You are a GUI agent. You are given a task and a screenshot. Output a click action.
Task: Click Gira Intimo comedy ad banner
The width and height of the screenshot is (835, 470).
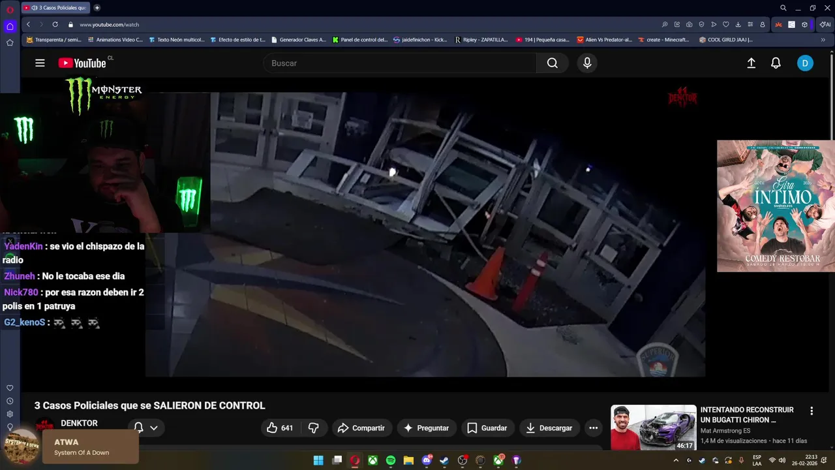pos(776,206)
